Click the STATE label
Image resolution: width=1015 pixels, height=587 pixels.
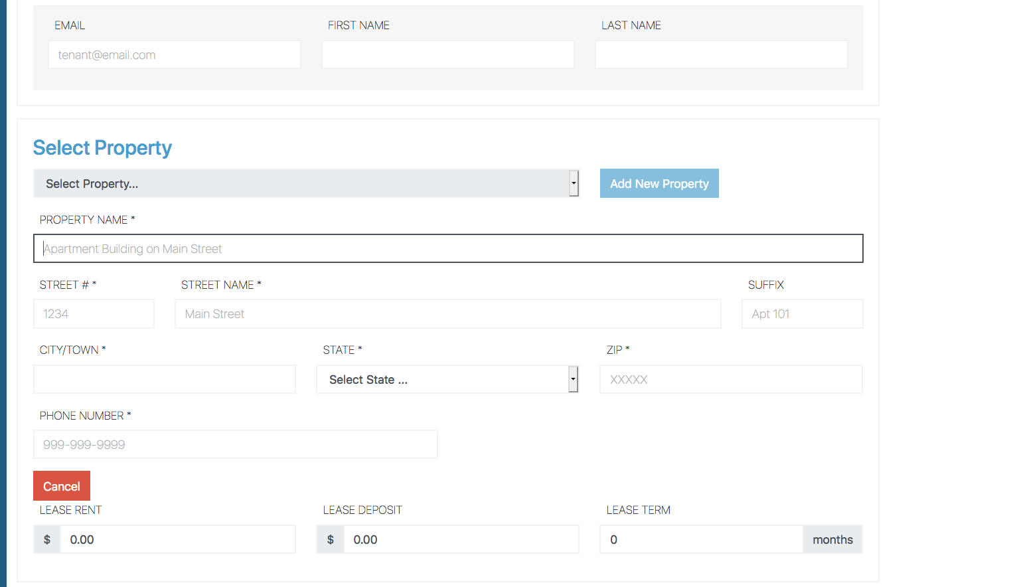343,350
